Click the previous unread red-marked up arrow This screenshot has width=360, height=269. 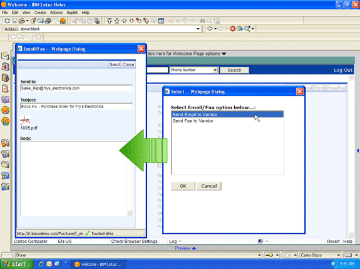[147, 21]
